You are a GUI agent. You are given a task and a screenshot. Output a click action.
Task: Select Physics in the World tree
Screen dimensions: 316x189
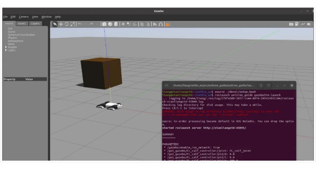point(12,38)
